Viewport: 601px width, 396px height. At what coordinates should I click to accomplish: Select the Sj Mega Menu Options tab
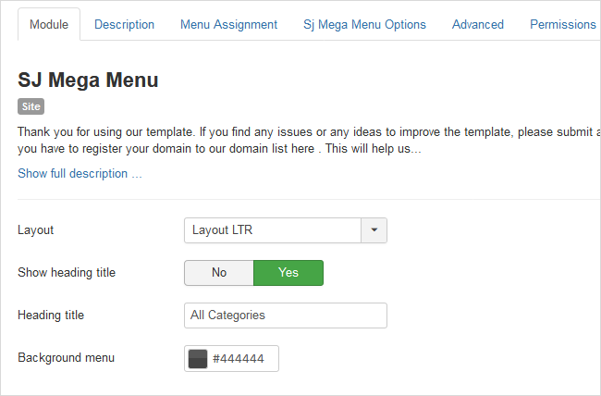pyautogui.click(x=364, y=24)
